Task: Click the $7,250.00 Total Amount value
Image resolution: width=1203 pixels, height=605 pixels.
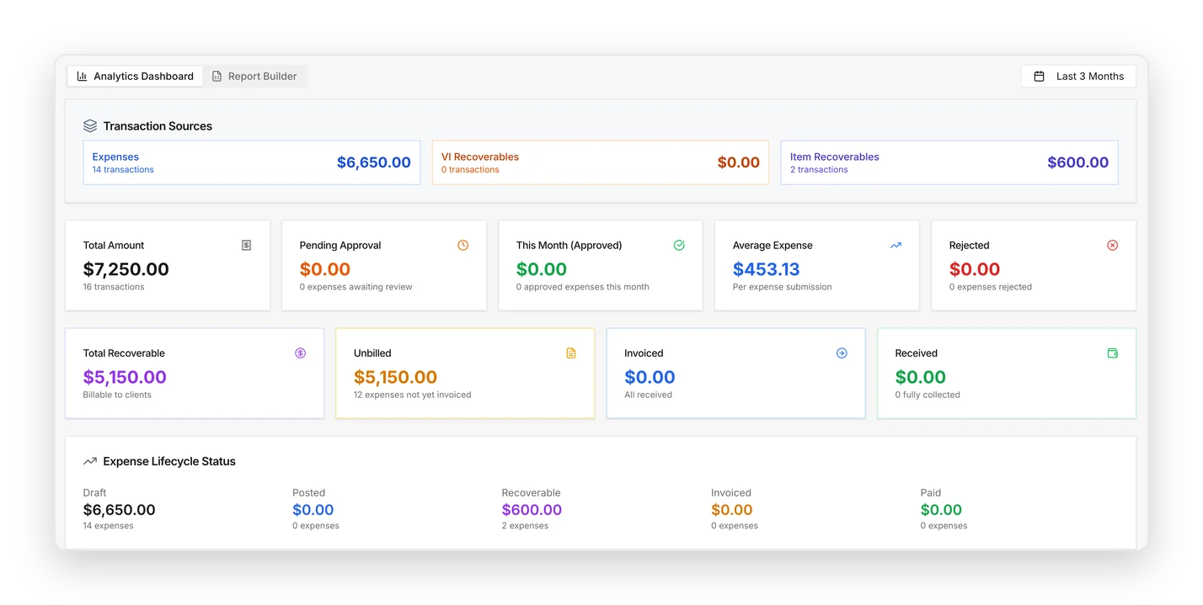Action: point(126,269)
